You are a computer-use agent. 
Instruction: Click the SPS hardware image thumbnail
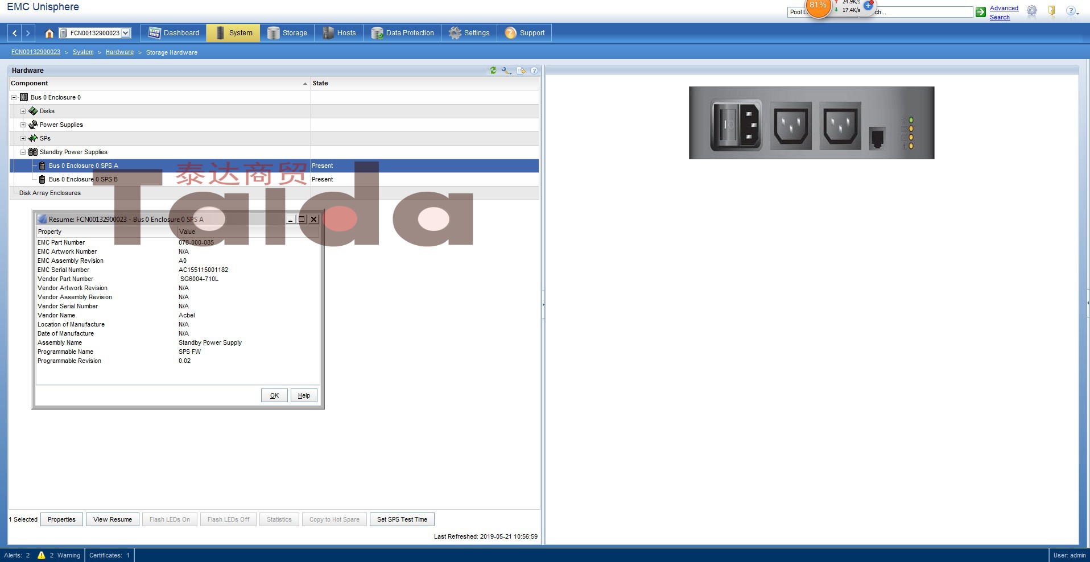point(811,123)
